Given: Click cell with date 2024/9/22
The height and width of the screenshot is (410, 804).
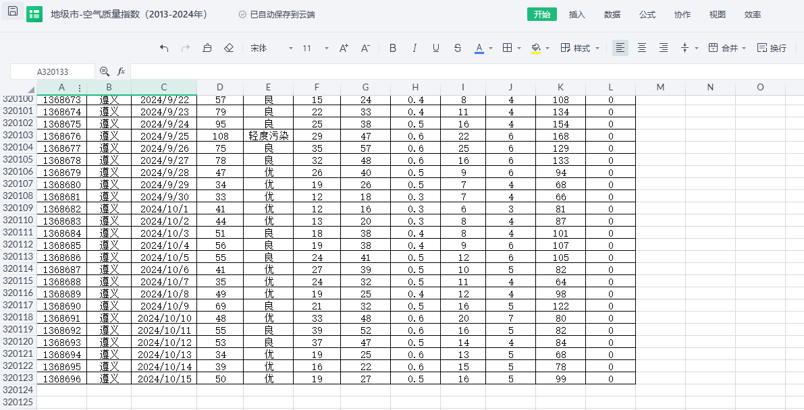Looking at the screenshot, I should click(164, 100).
